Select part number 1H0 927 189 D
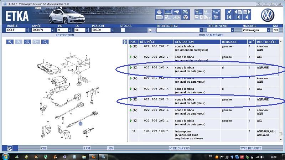Image resolution: width=285 pixels, height=160 pixels. tap(156, 131)
